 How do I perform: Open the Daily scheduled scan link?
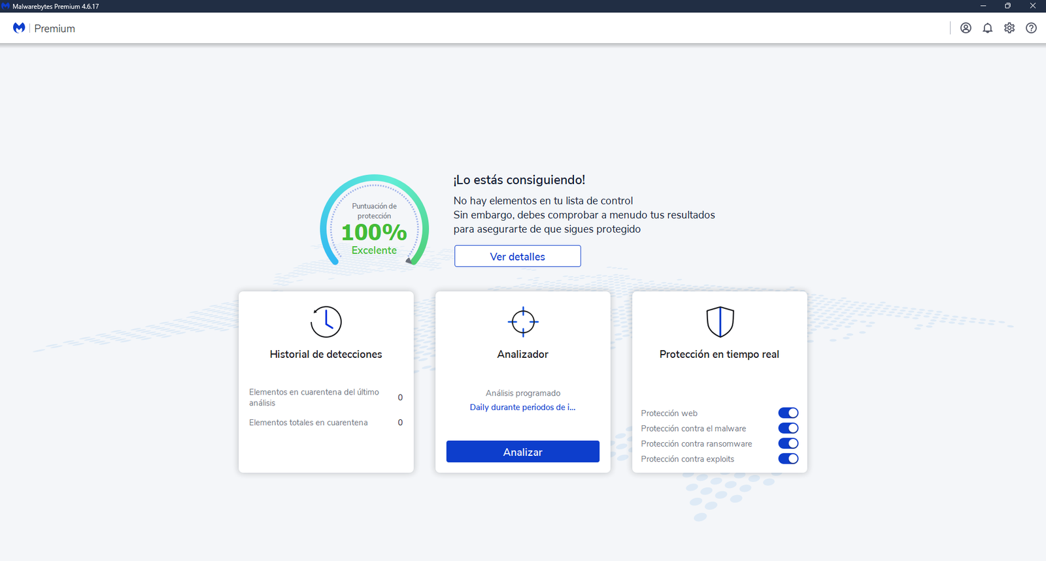[522, 408]
